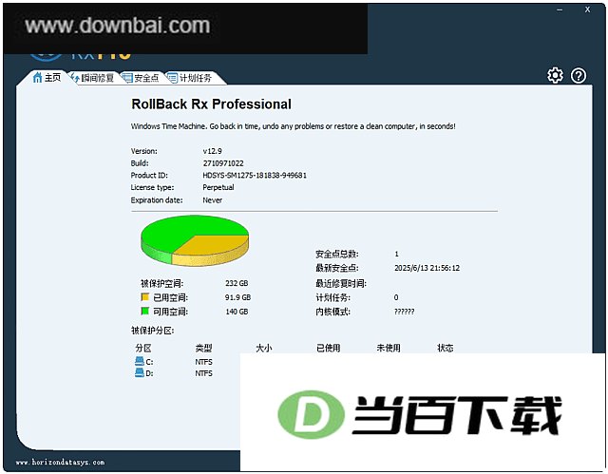
Task: Click the 大小 column header
Action: coord(264,348)
